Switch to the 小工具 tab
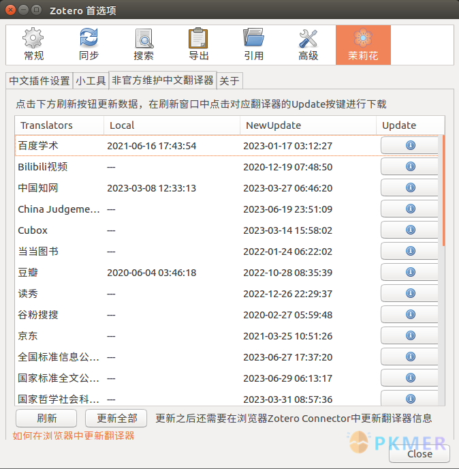This screenshot has height=469, width=459. click(x=91, y=80)
